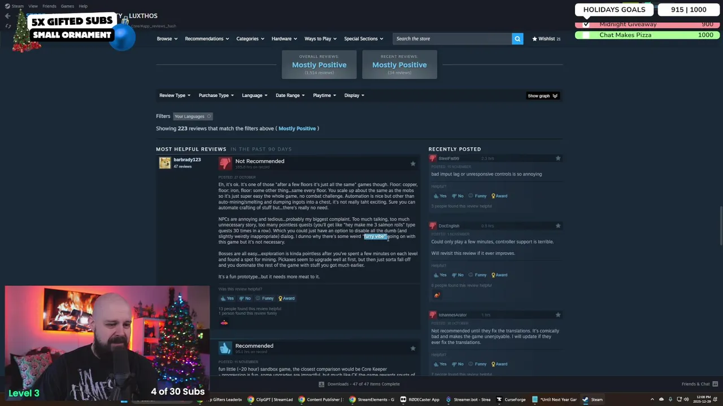Open Streamer.bot from the taskbar

(x=468, y=399)
